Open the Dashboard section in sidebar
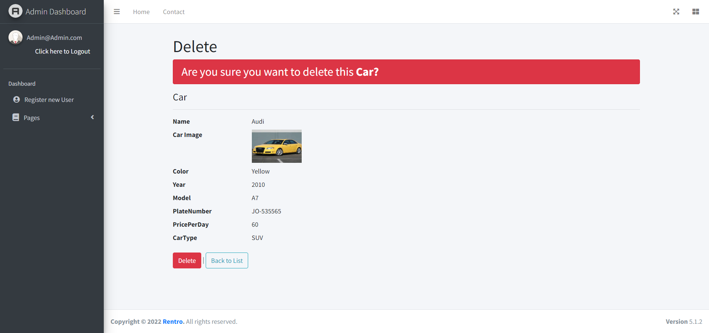 pyautogui.click(x=22, y=83)
